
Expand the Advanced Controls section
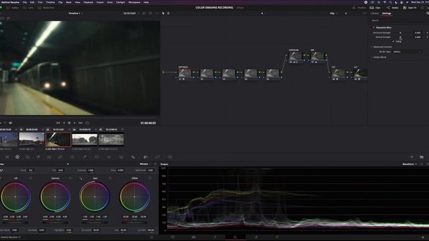(x=382, y=47)
